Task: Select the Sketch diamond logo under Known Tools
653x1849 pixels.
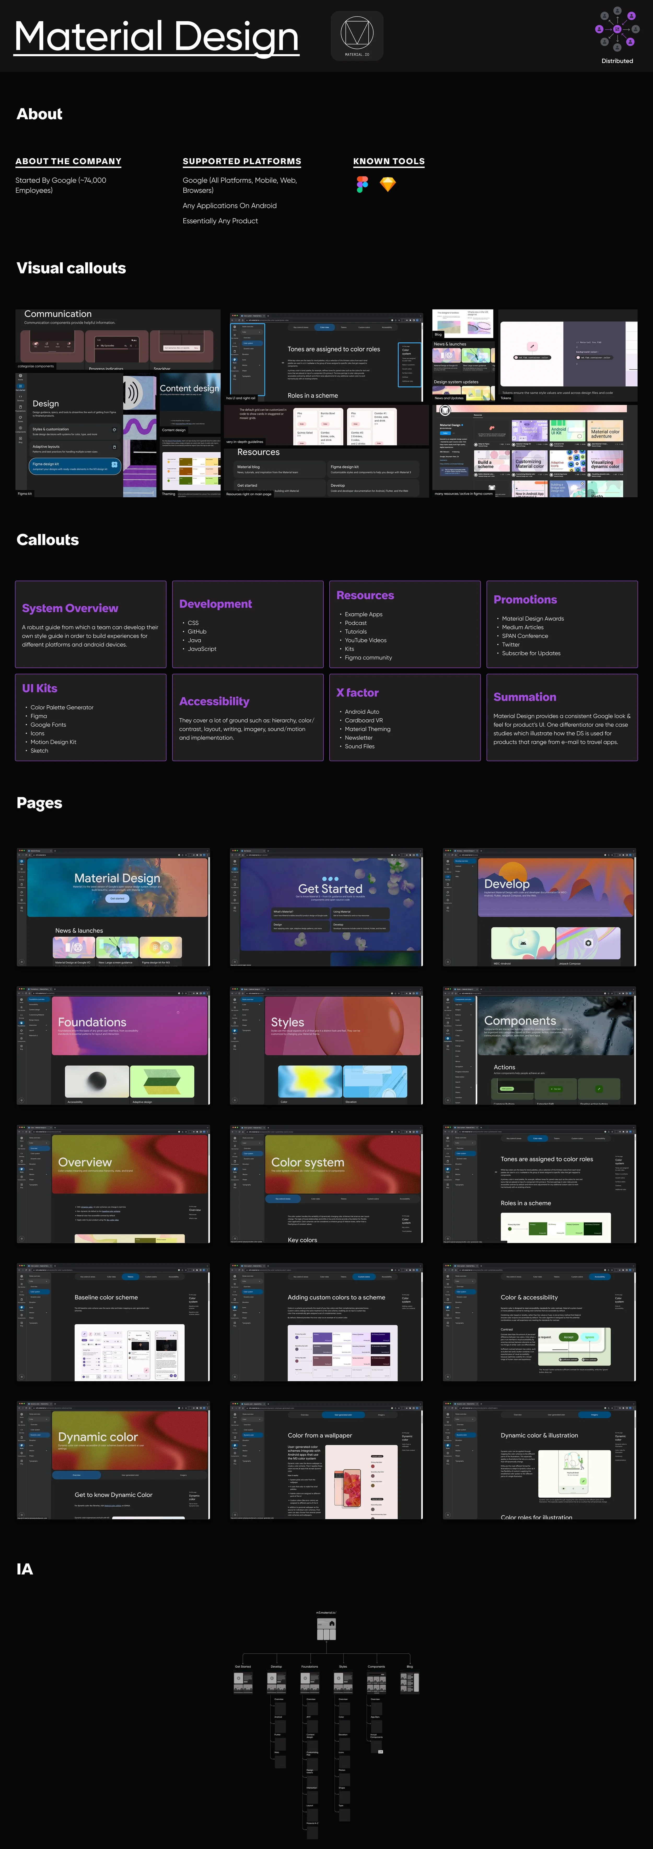Action: click(388, 185)
